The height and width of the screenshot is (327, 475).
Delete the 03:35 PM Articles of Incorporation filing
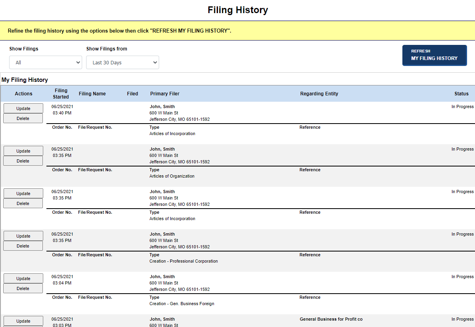coord(23,203)
